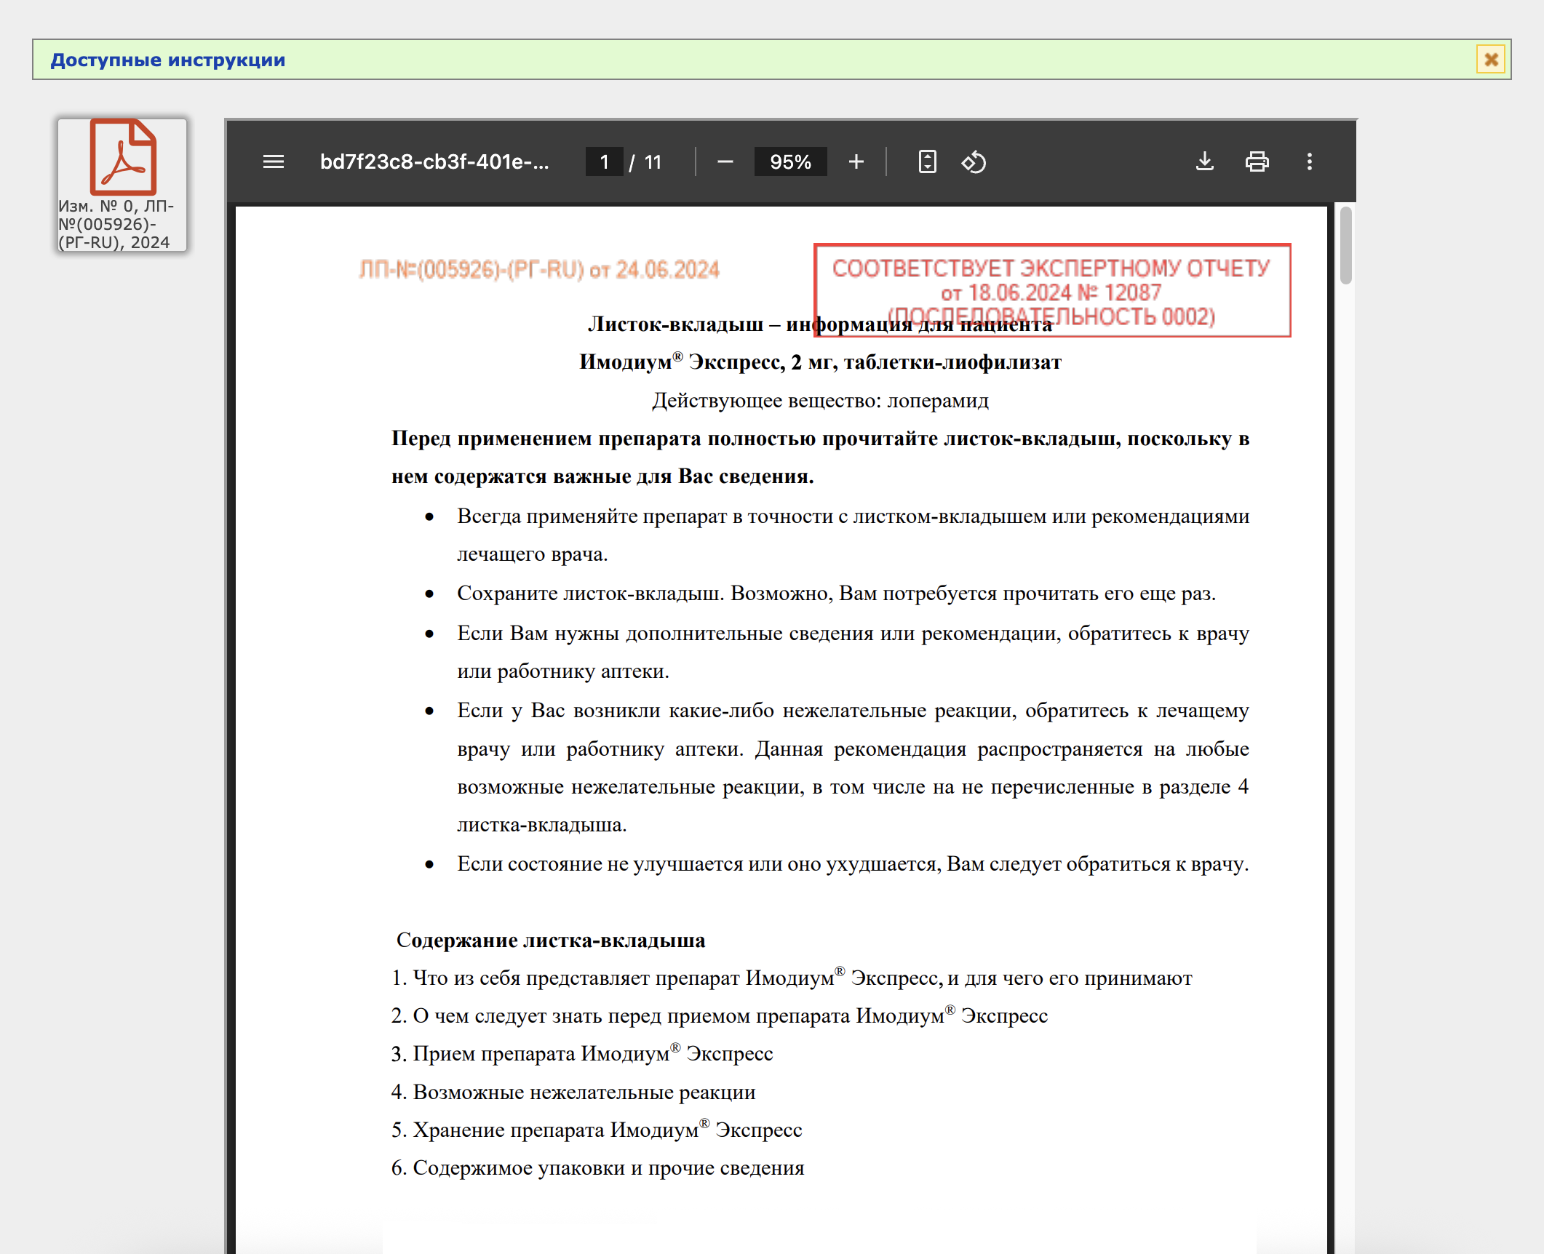The image size is (1544, 1254).
Task: Click the file name bd7f23c8-cb3f-401e title
Action: (x=434, y=161)
